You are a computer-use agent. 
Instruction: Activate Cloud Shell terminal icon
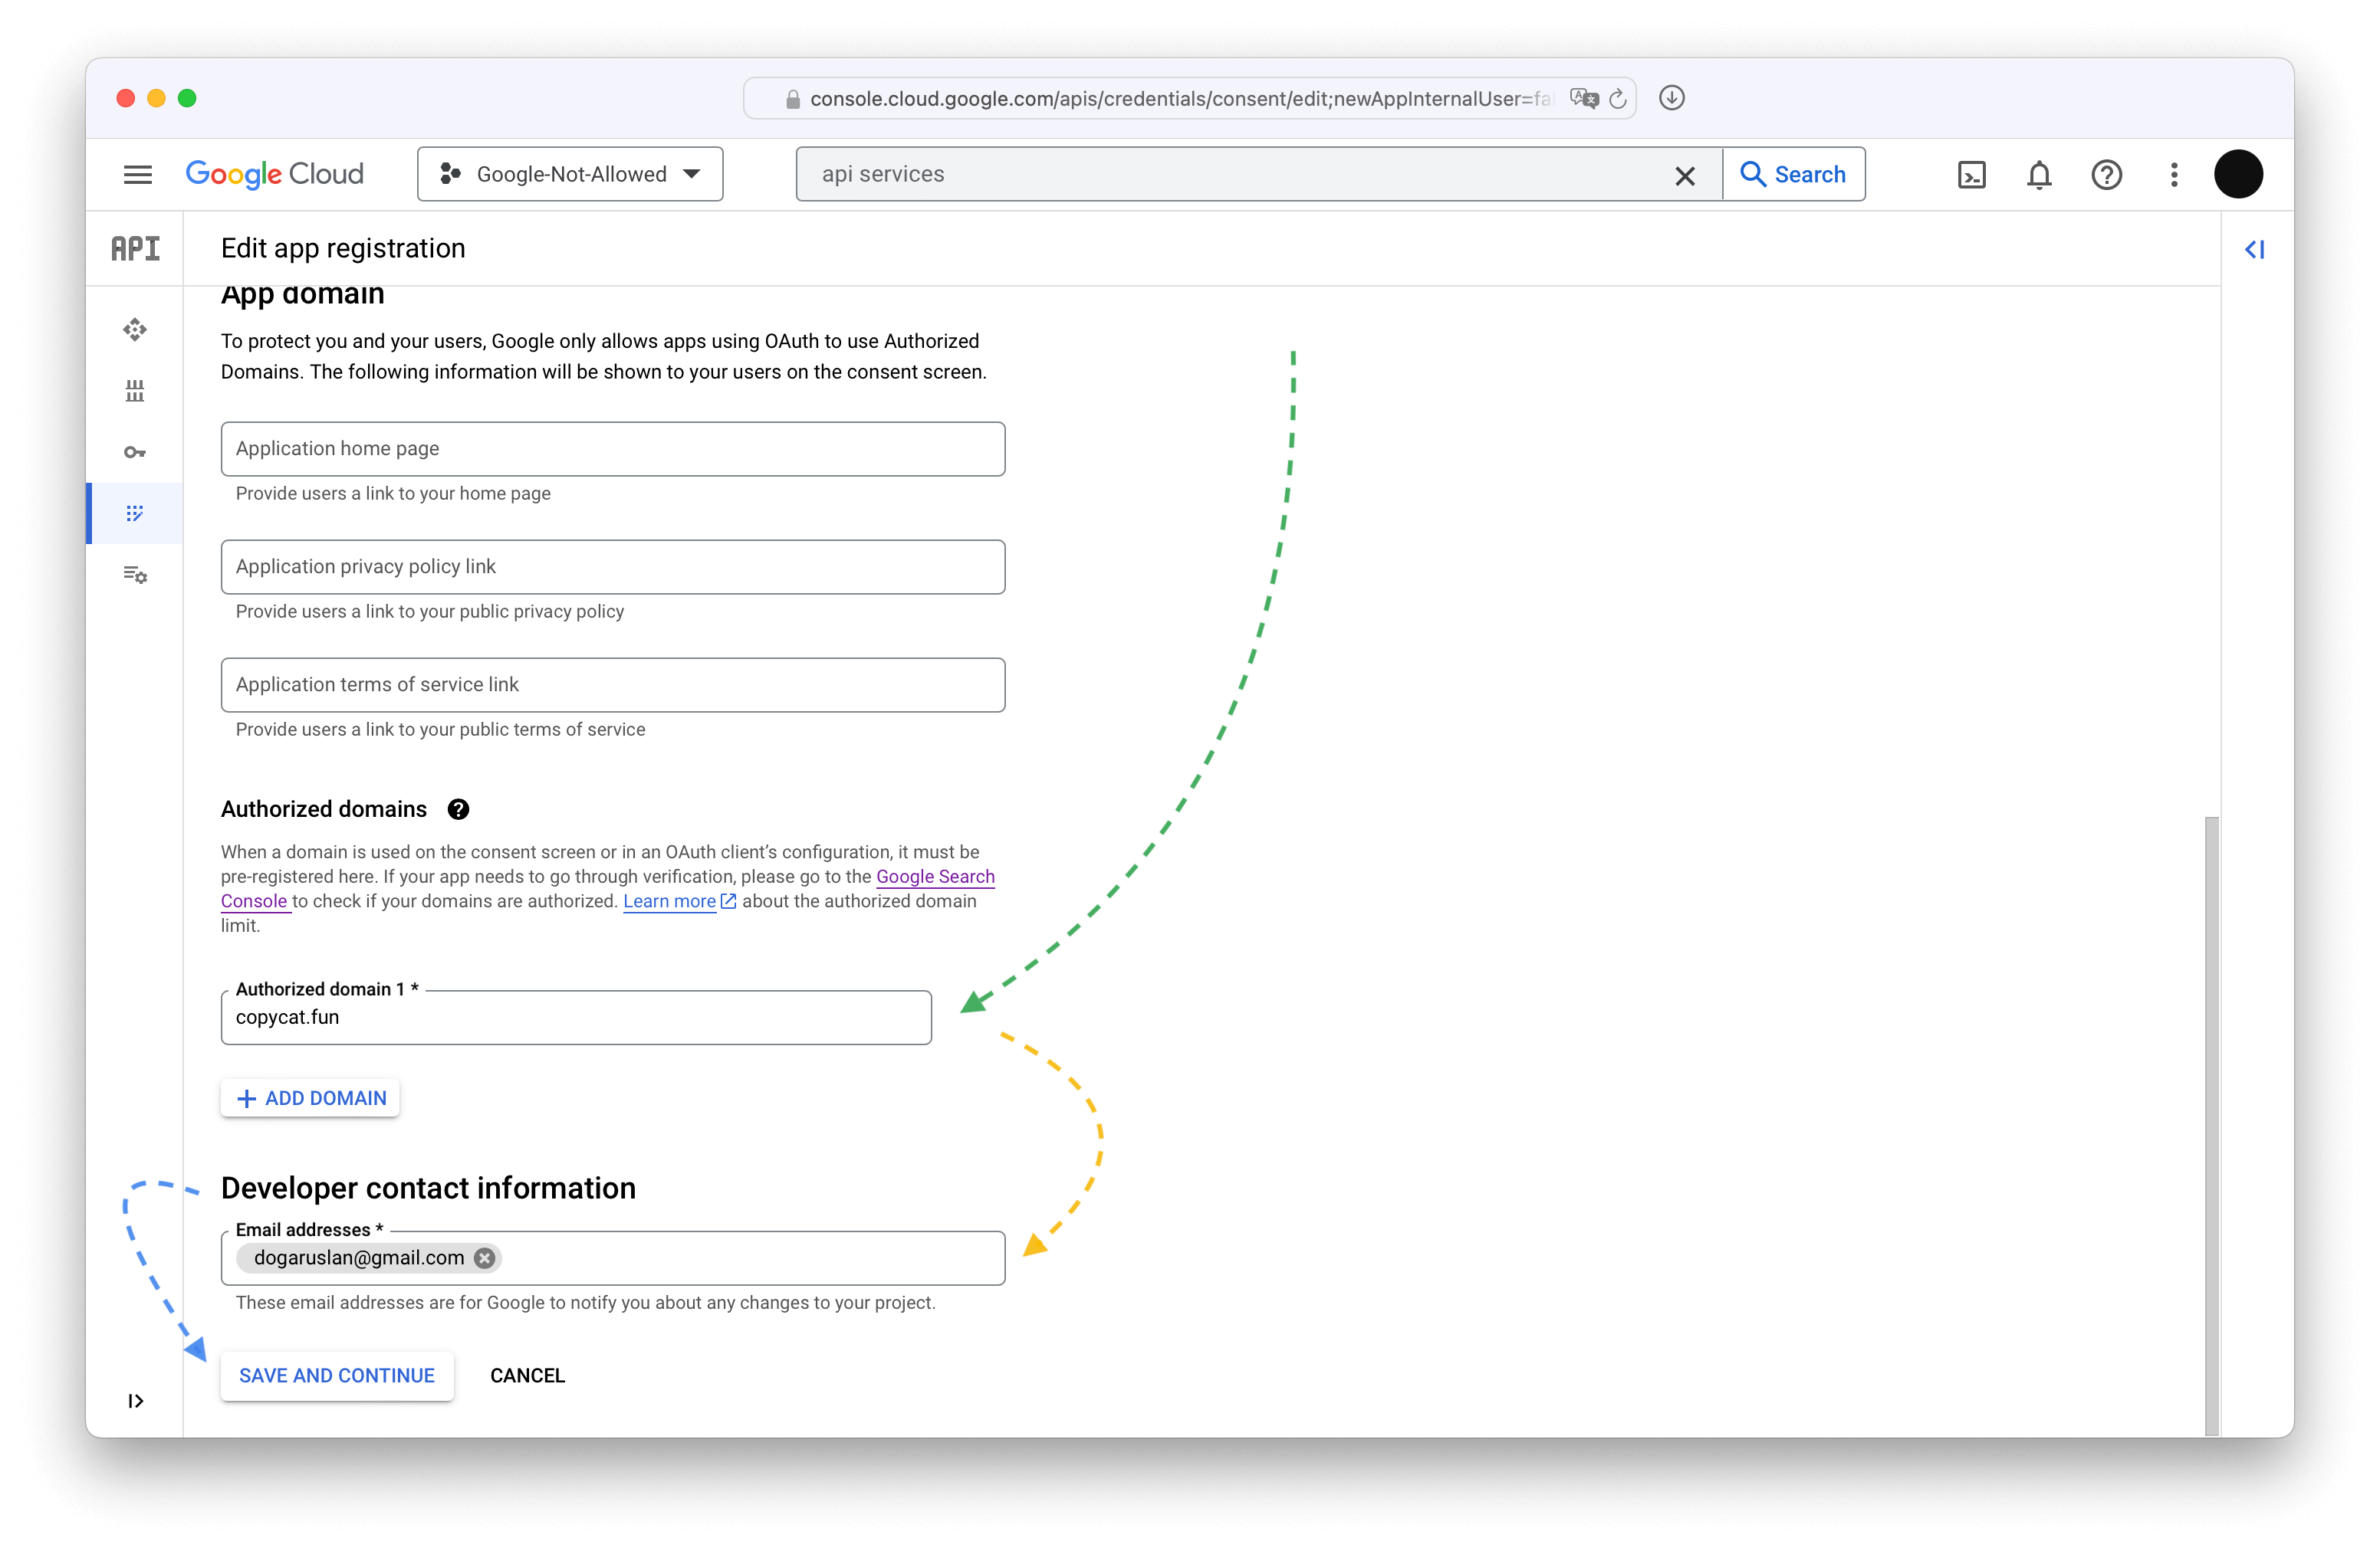coord(1971,175)
